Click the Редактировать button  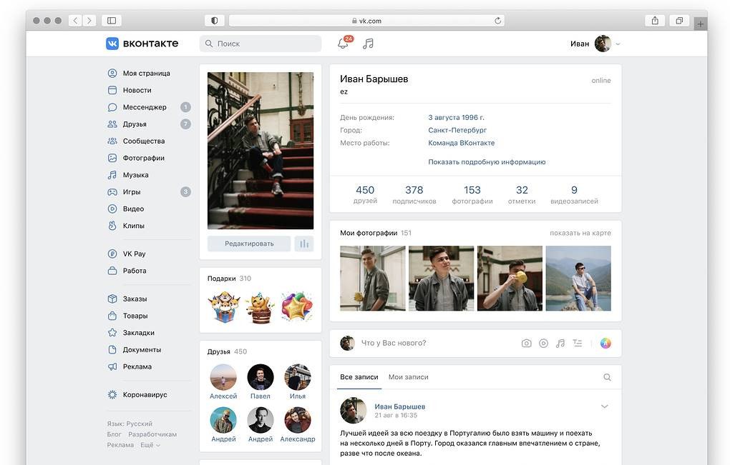pyautogui.click(x=249, y=244)
